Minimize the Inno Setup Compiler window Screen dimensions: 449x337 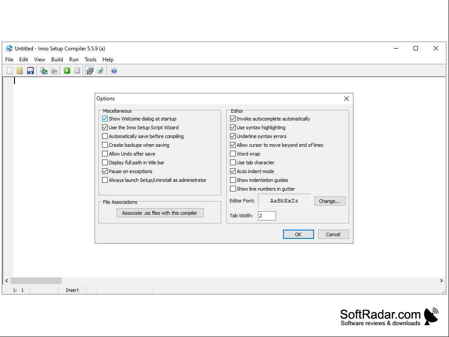[x=396, y=49]
